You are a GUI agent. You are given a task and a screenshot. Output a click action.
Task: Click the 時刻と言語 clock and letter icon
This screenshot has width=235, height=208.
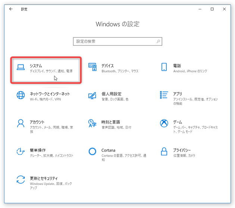[x=93, y=123]
